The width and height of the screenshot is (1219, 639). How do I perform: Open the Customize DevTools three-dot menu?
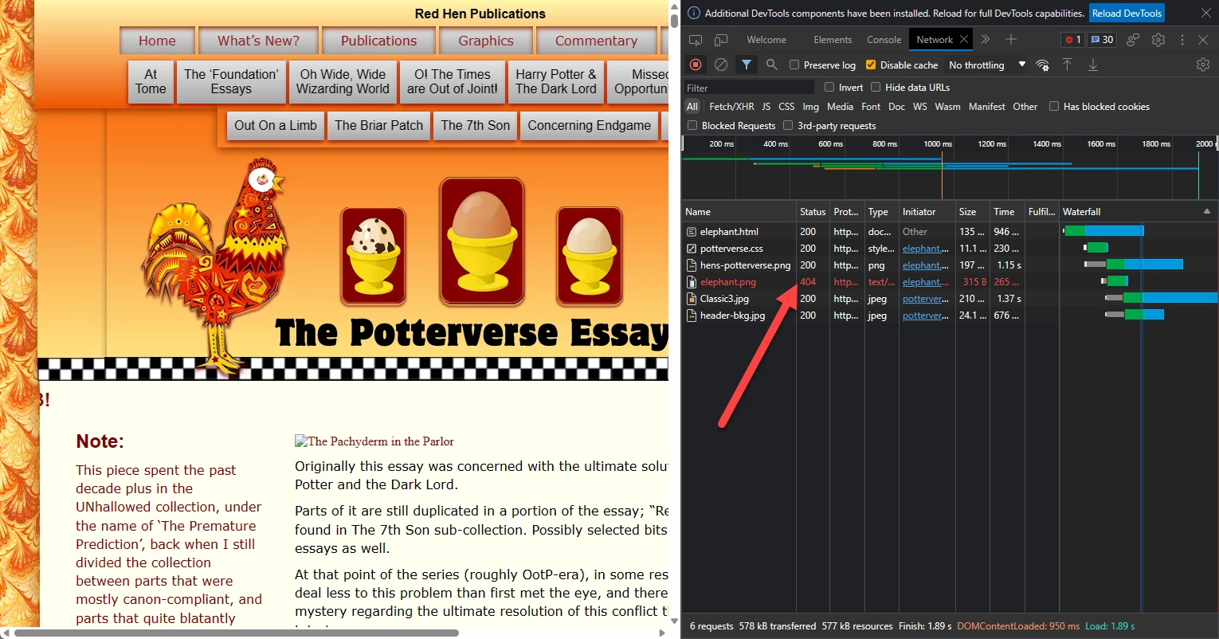click(1182, 40)
